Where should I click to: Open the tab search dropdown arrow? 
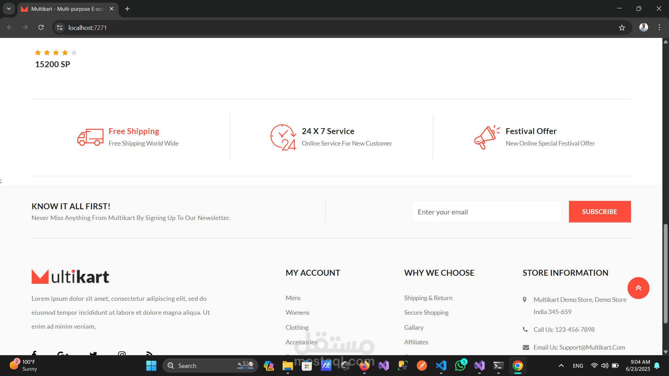(9, 9)
